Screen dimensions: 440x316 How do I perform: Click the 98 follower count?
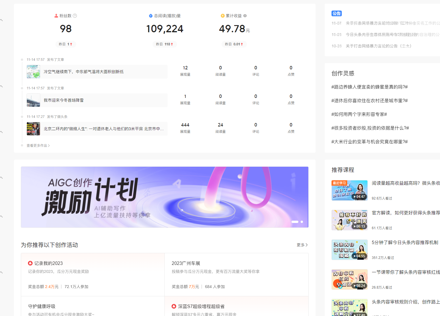click(66, 29)
